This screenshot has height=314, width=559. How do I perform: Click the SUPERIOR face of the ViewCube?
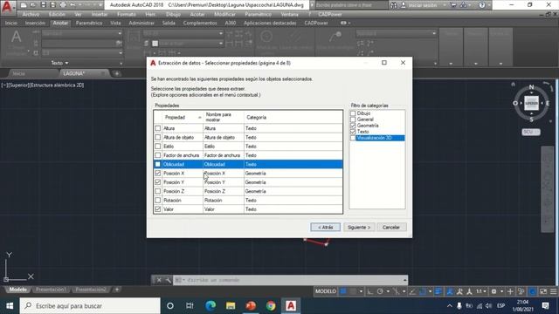531,103
